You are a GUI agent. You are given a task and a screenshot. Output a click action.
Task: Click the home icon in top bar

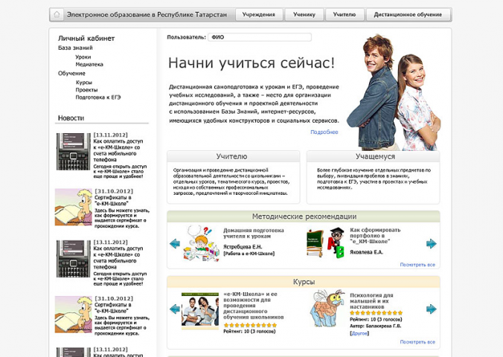(x=57, y=15)
